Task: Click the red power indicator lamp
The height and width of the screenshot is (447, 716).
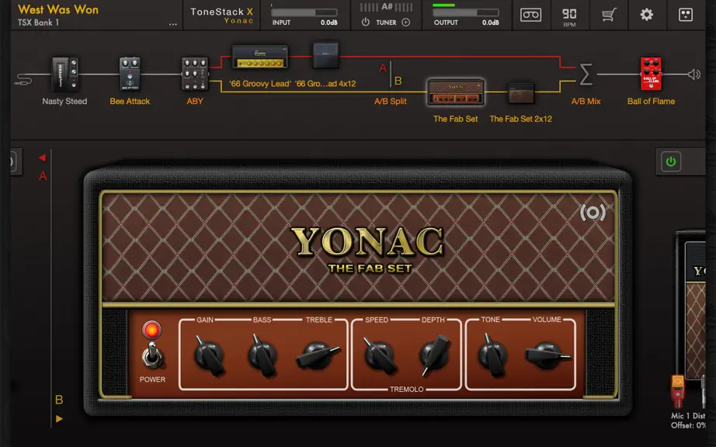Action: tap(151, 330)
